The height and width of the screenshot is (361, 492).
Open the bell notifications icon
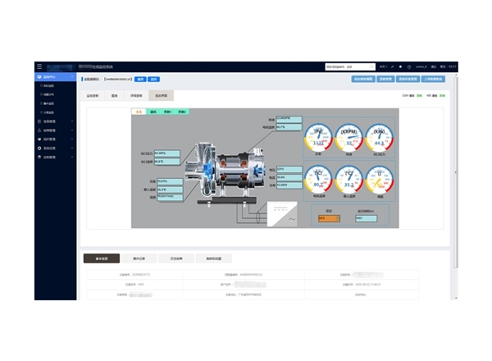click(x=401, y=66)
